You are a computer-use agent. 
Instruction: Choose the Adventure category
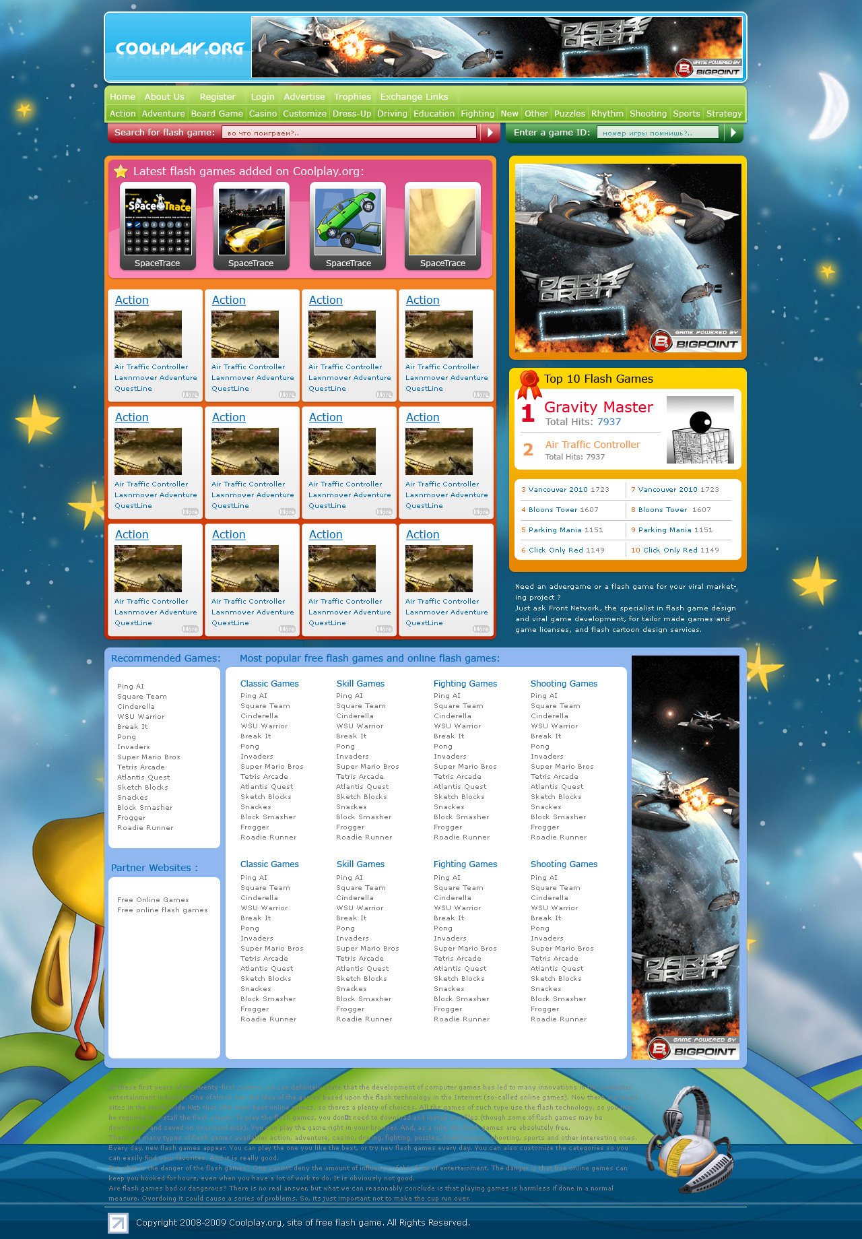(x=163, y=114)
